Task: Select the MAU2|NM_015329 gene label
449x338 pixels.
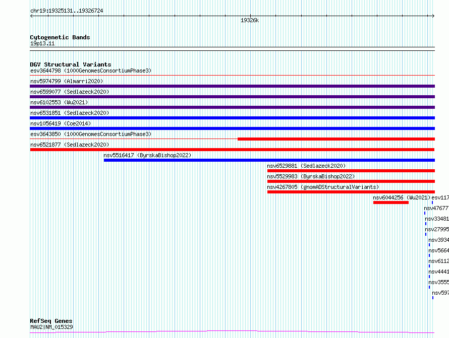Action: pos(51,327)
